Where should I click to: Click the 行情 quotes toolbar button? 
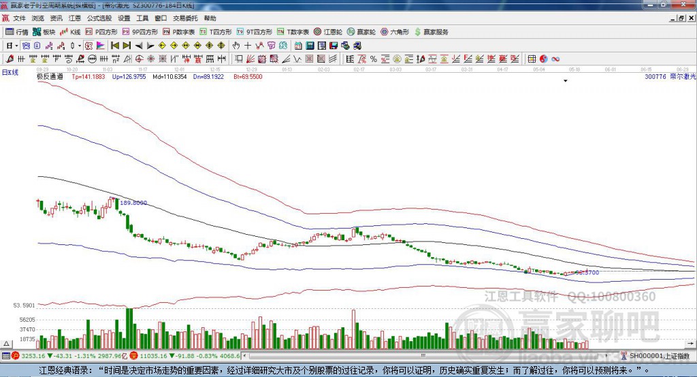(x=17, y=32)
